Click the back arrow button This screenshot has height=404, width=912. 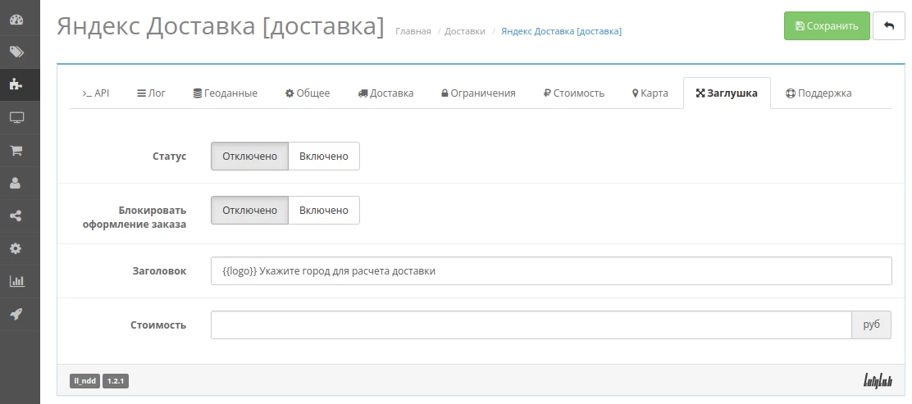tap(889, 25)
